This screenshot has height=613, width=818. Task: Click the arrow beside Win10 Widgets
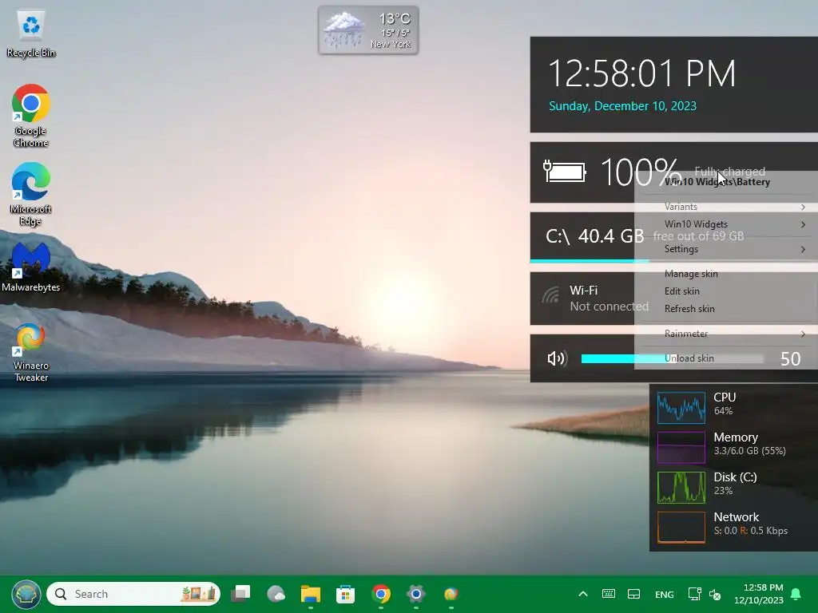803,224
